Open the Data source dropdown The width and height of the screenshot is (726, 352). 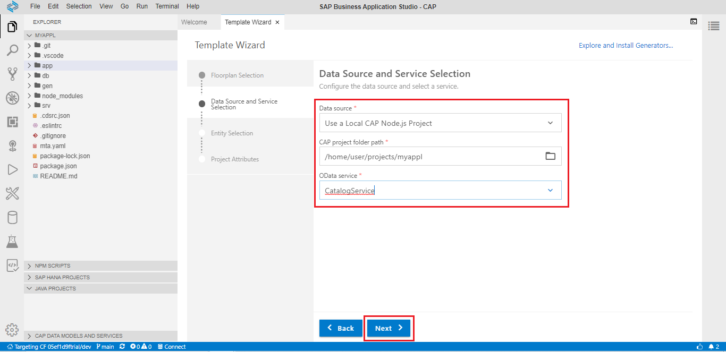click(440, 123)
